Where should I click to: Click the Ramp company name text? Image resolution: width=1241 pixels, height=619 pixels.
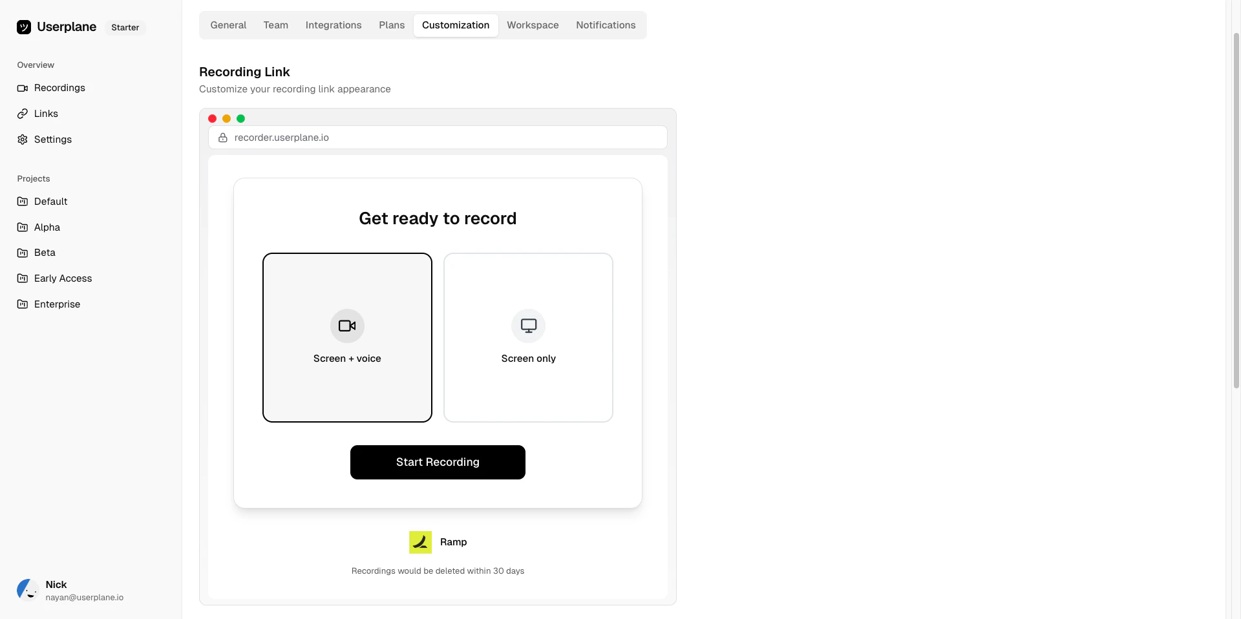(x=453, y=542)
